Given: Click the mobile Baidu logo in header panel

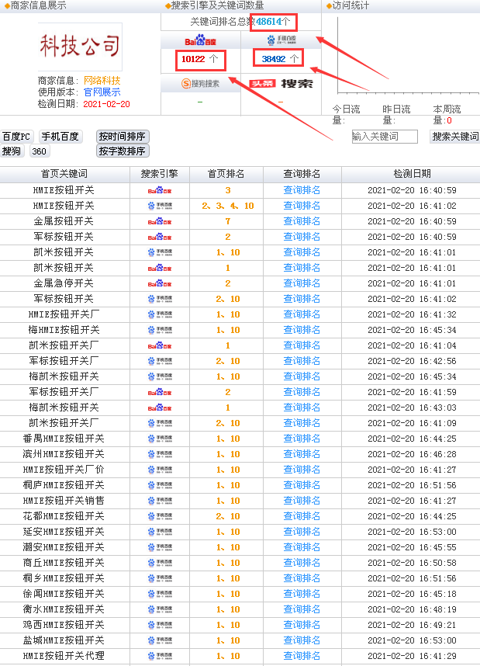Looking at the screenshot, I should pos(281,40).
